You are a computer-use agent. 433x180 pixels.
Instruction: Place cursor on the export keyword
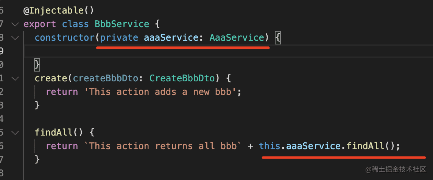coord(40,24)
